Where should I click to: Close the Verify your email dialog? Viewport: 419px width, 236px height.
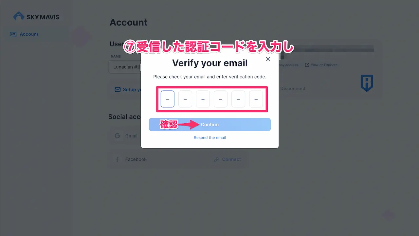[268, 59]
